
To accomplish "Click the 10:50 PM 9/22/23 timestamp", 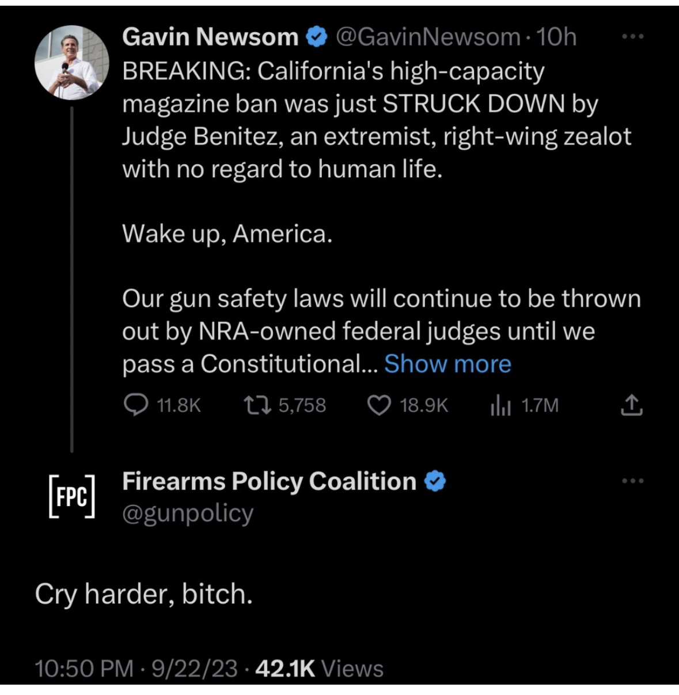I will tap(136, 669).
